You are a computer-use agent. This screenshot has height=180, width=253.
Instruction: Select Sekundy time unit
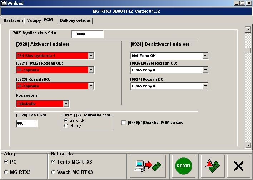pyautogui.click(x=66, y=120)
